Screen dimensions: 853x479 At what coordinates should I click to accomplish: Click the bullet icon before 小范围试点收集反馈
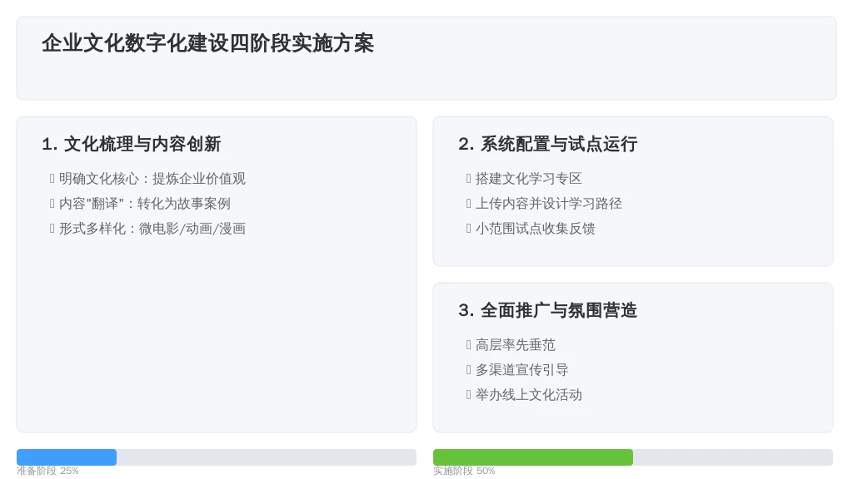coord(469,229)
